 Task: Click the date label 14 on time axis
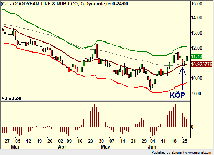pyautogui.click(x=123, y=141)
